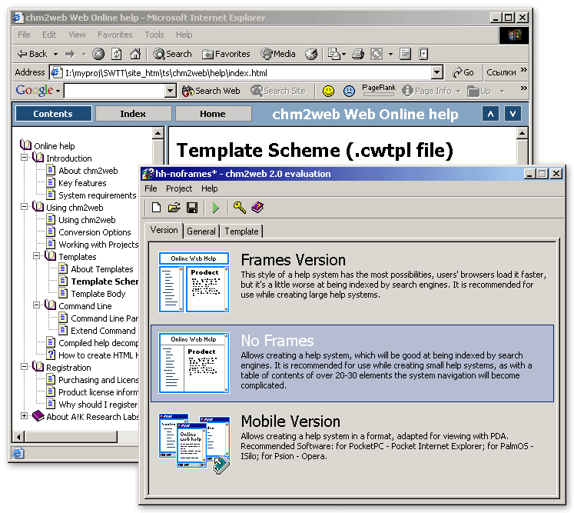Save project with the floppy disk icon

coord(192,208)
